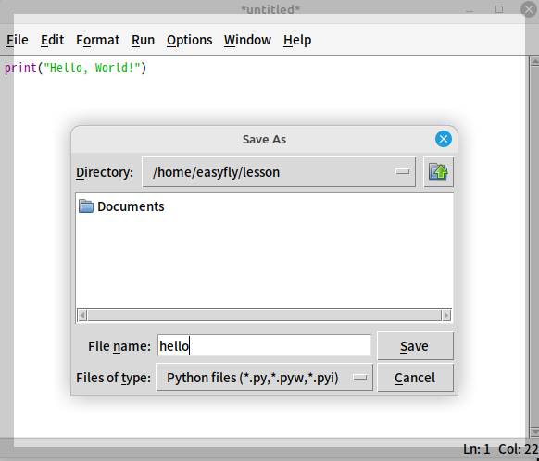Open the Format menu
Image resolution: width=539 pixels, height=461 pixels.
[x=97, y=40]
